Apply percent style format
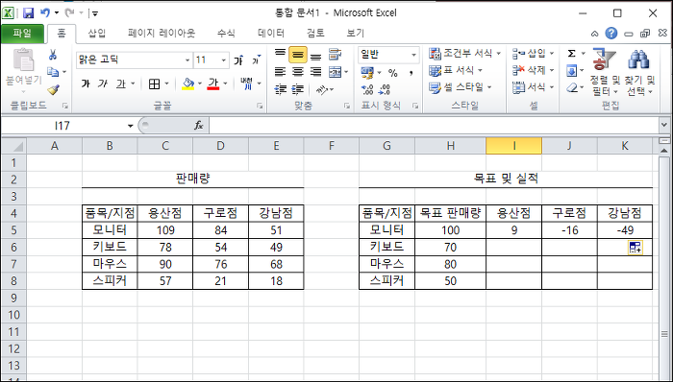This screenshot has width=673, height=382. (392, 73)
